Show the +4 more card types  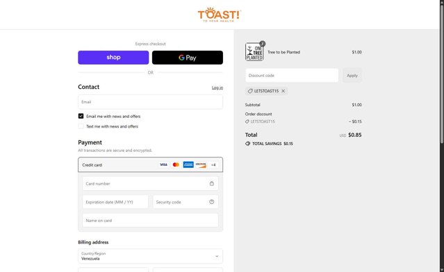(x=213, y=164)
